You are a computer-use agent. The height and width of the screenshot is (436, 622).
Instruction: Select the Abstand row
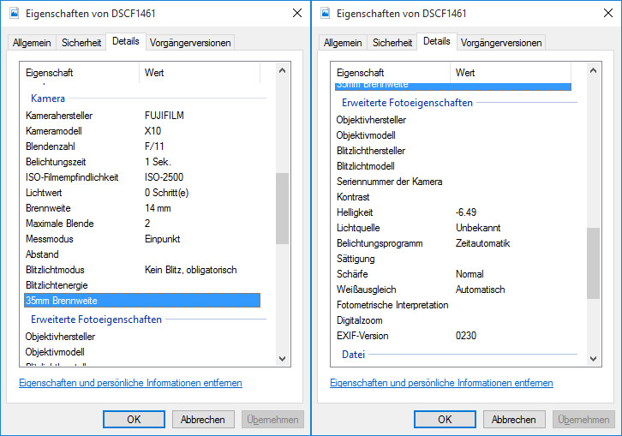tap(142, 254)
